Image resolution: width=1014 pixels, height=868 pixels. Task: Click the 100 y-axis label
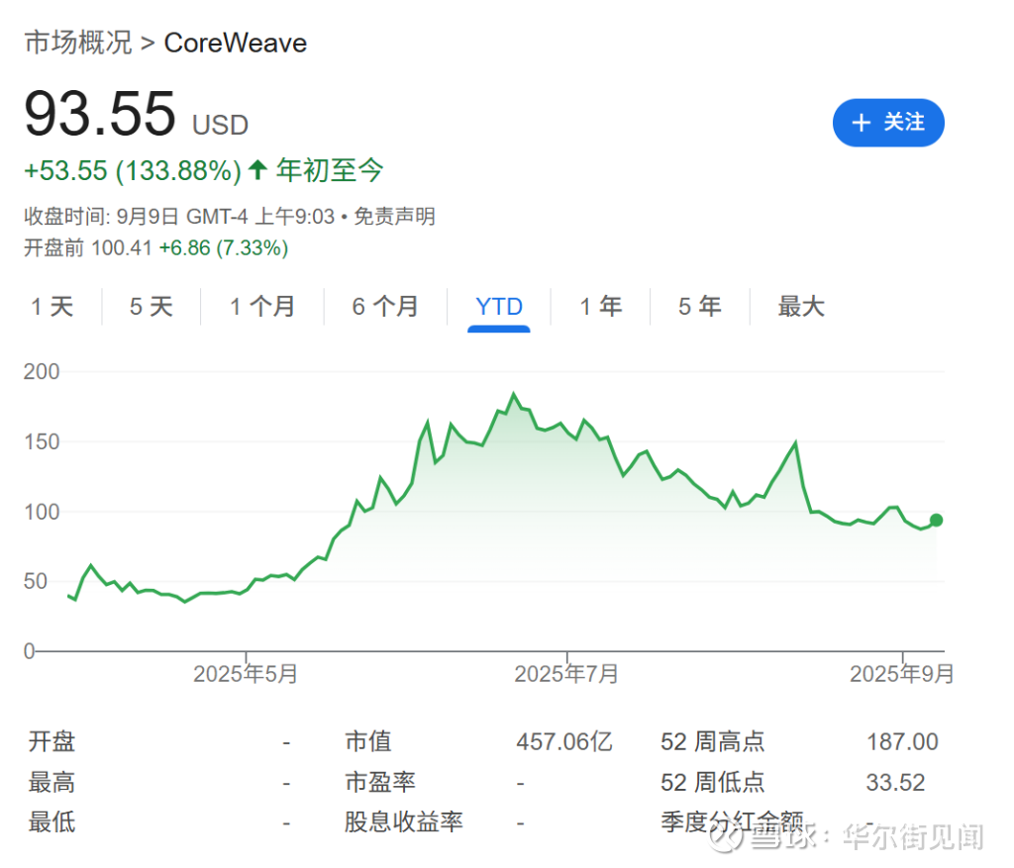tap(42, 512)
